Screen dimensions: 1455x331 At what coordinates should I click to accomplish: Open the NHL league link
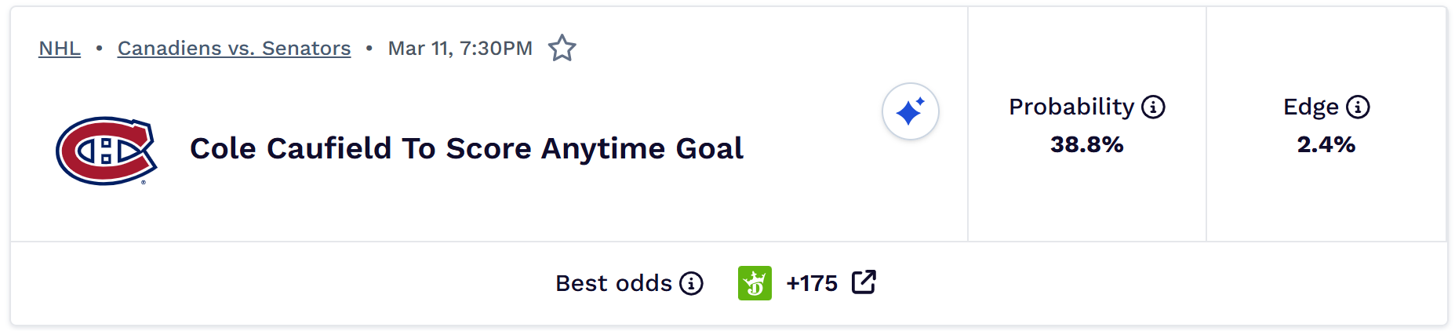click(x=60, y=49)
